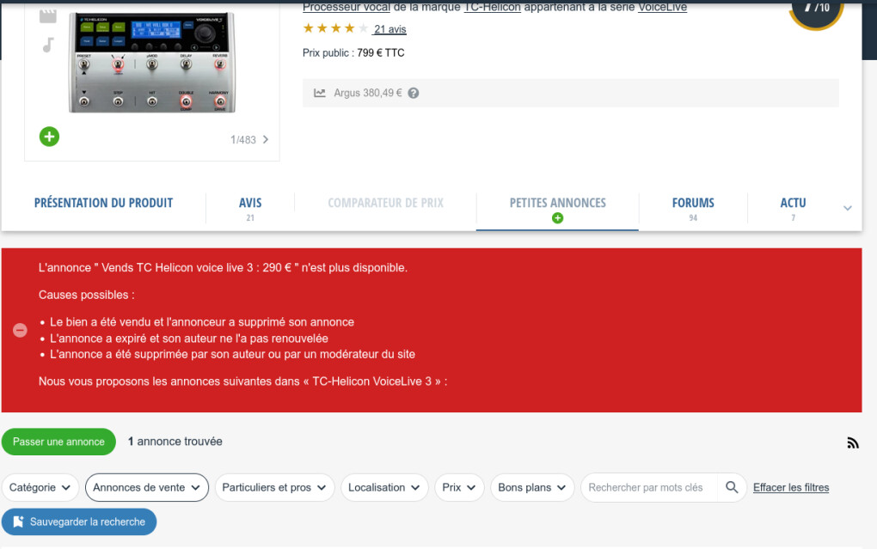Click the search magnifier icon
This screenshot has height=549, width=877.
point(732,487)
